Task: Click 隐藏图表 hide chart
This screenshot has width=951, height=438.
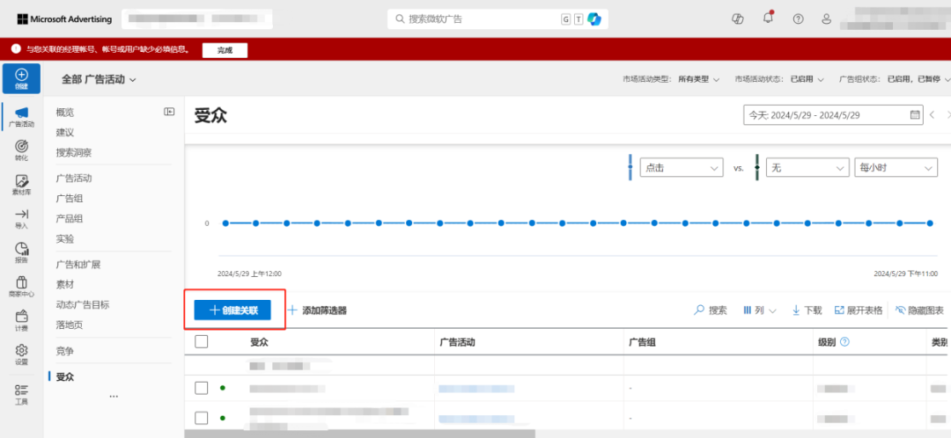Action: 919,310
